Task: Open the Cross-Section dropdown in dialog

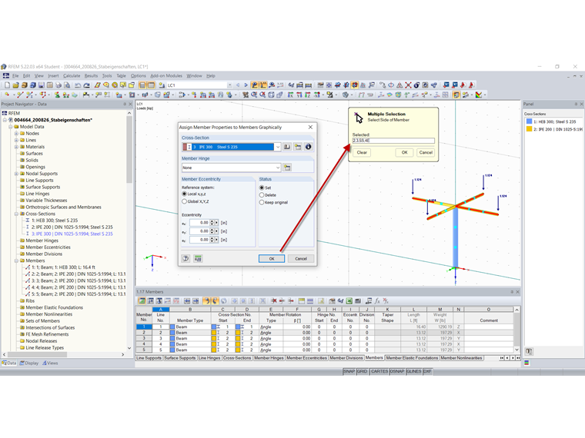Action: click(x=278, y=147)
